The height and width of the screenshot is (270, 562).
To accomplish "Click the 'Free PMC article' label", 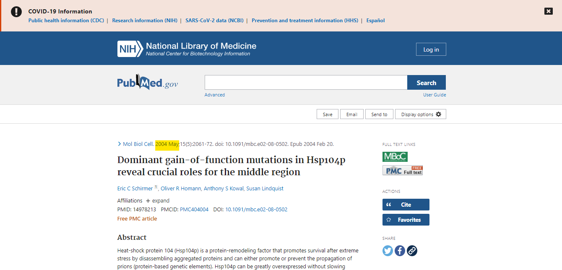I will 137,219.
